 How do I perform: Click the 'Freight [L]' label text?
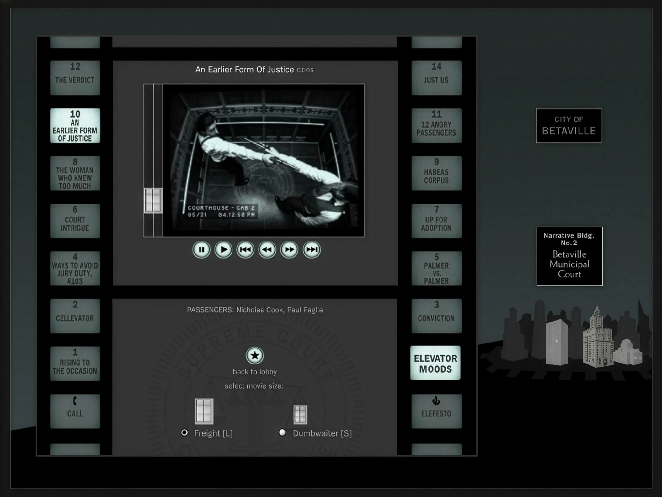[x=213, y=433]
